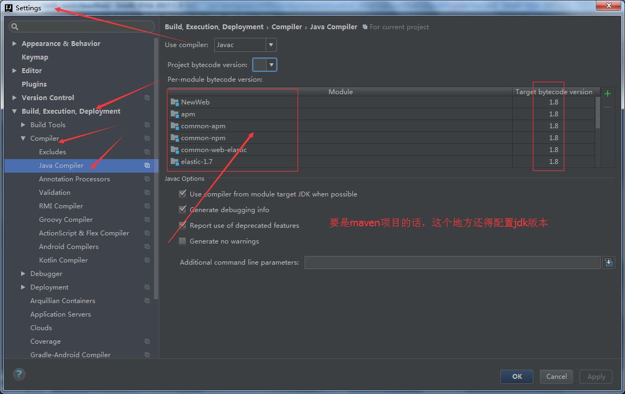Click project-level icon beside Coverage
The image size is (625, 394).
[x=147, y=341]
